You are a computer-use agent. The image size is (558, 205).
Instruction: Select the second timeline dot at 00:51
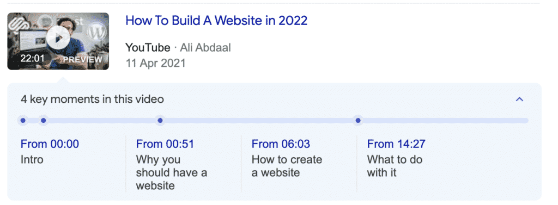44,121
